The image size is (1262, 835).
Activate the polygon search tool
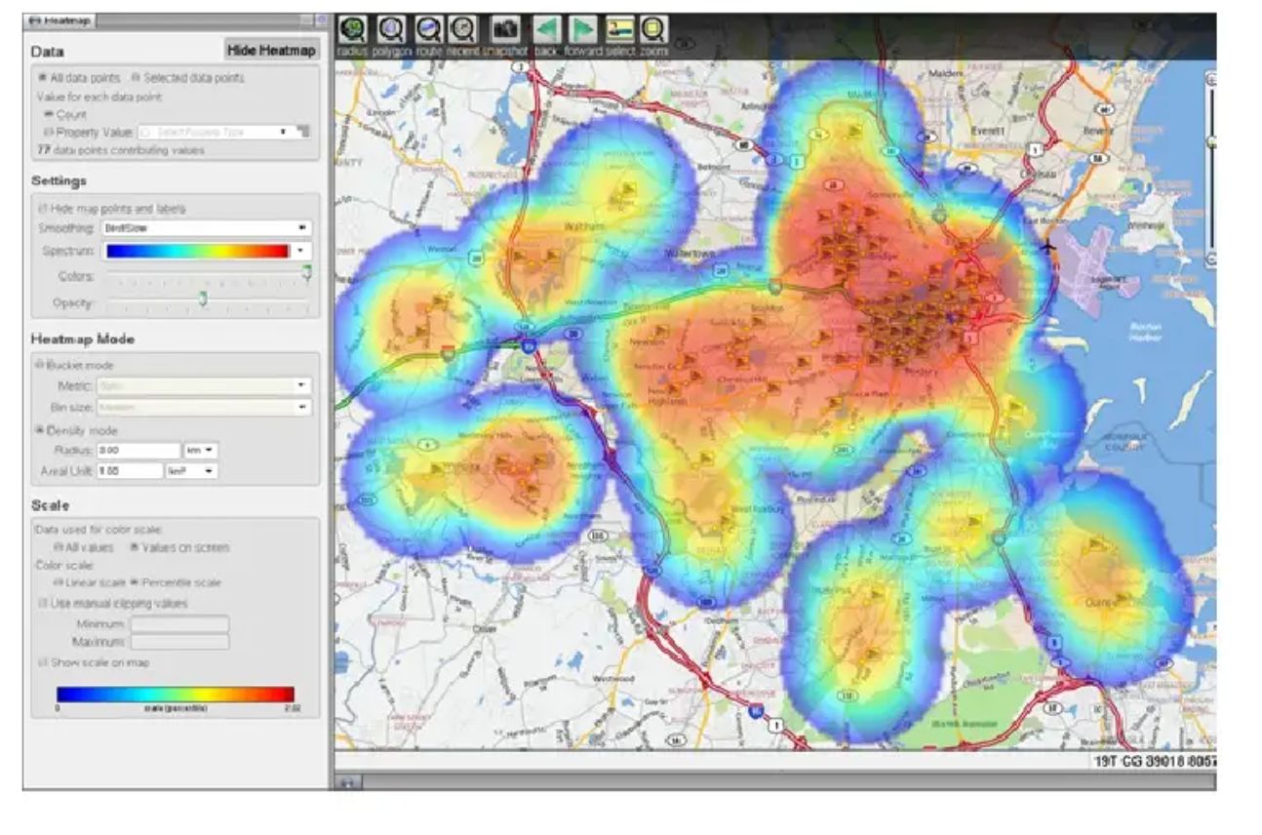pos(392,30)
